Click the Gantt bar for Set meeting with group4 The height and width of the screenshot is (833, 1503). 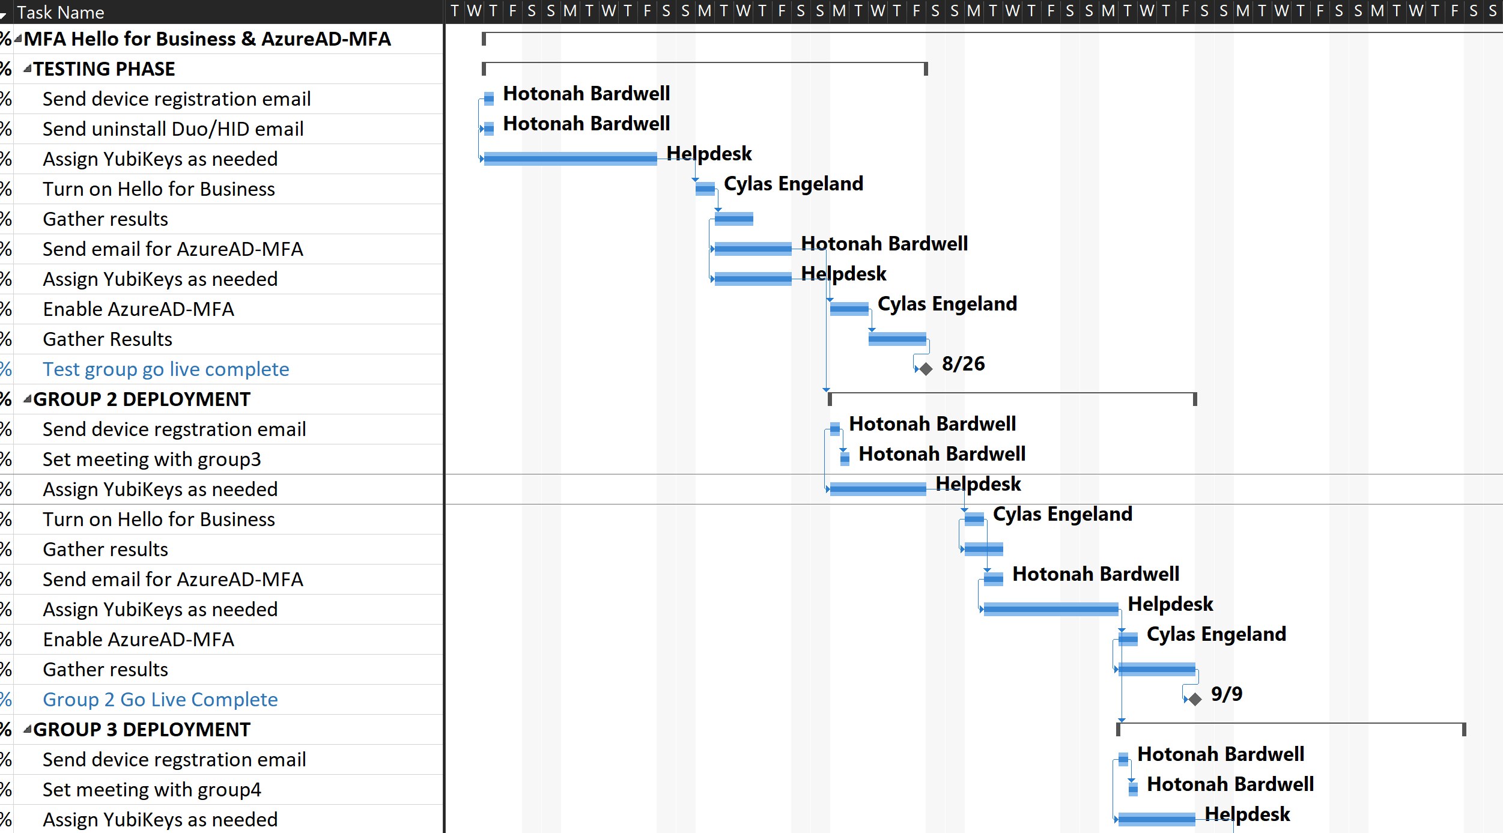pyautogui.click(x=1133, y=789)
